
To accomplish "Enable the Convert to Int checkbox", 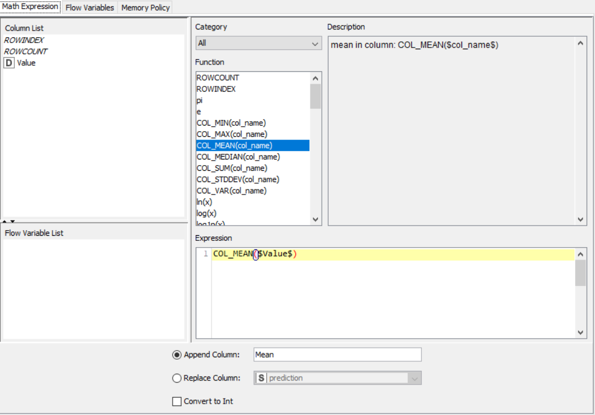I will pyautogui.click(x=177, y=401).
